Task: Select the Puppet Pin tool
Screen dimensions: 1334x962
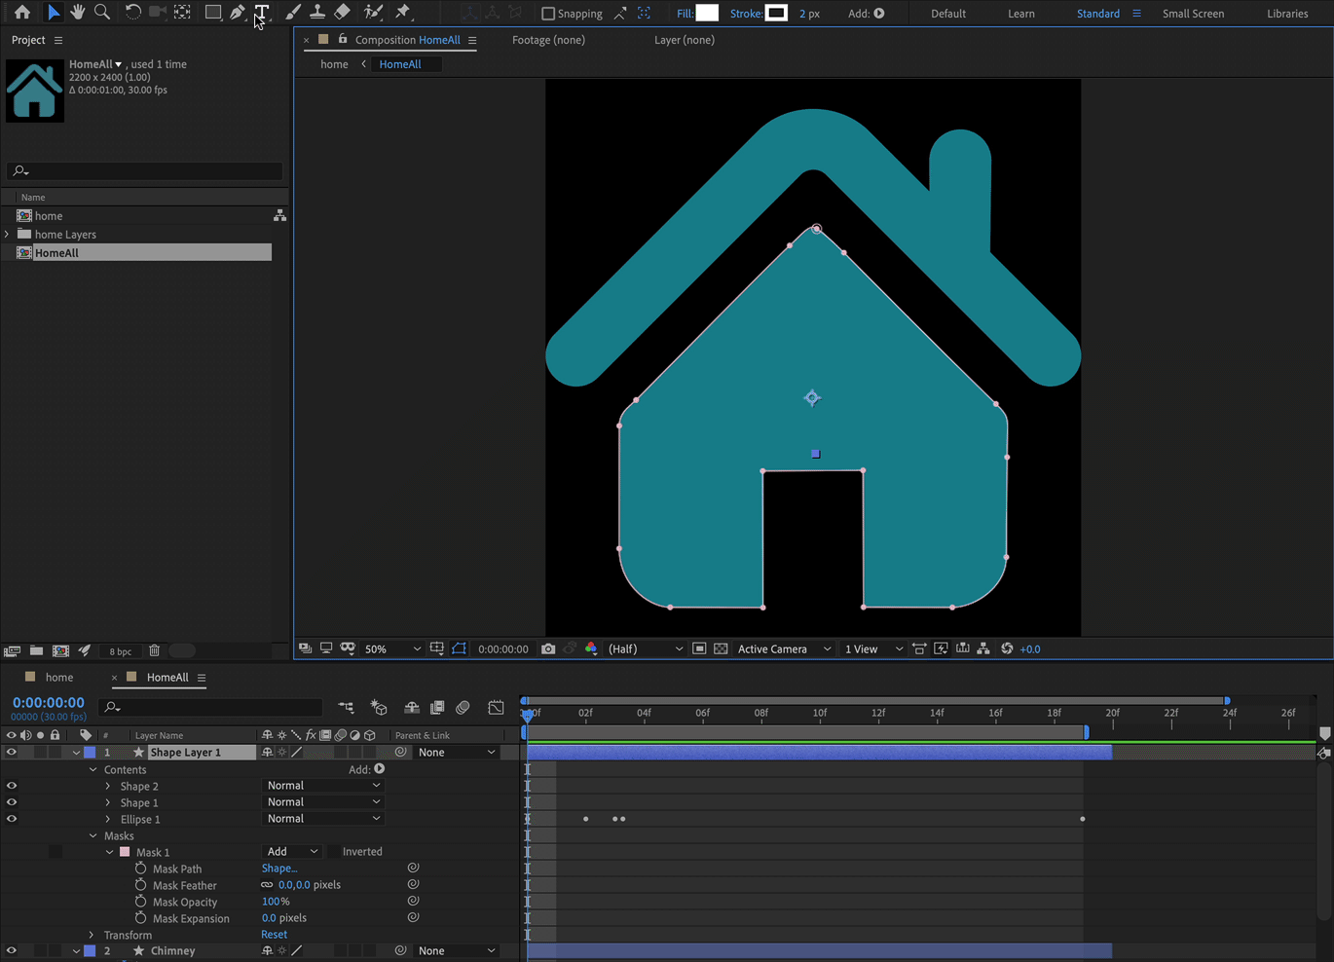Action: click(403, 13)
